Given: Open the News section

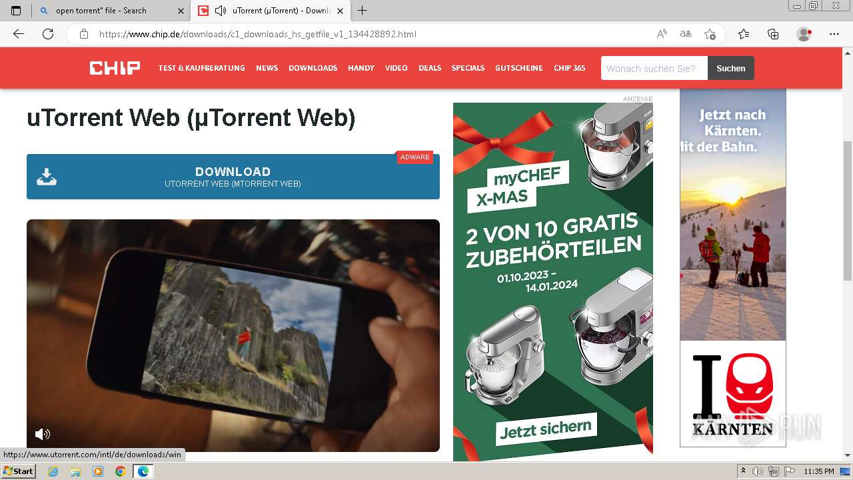Looking at the screenshot, I should 267,68.
